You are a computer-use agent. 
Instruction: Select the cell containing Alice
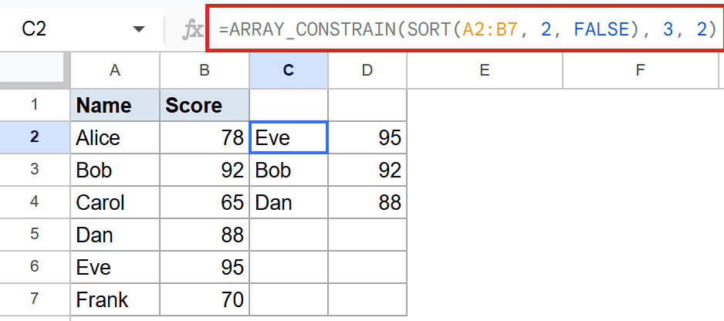pos(115,137)
